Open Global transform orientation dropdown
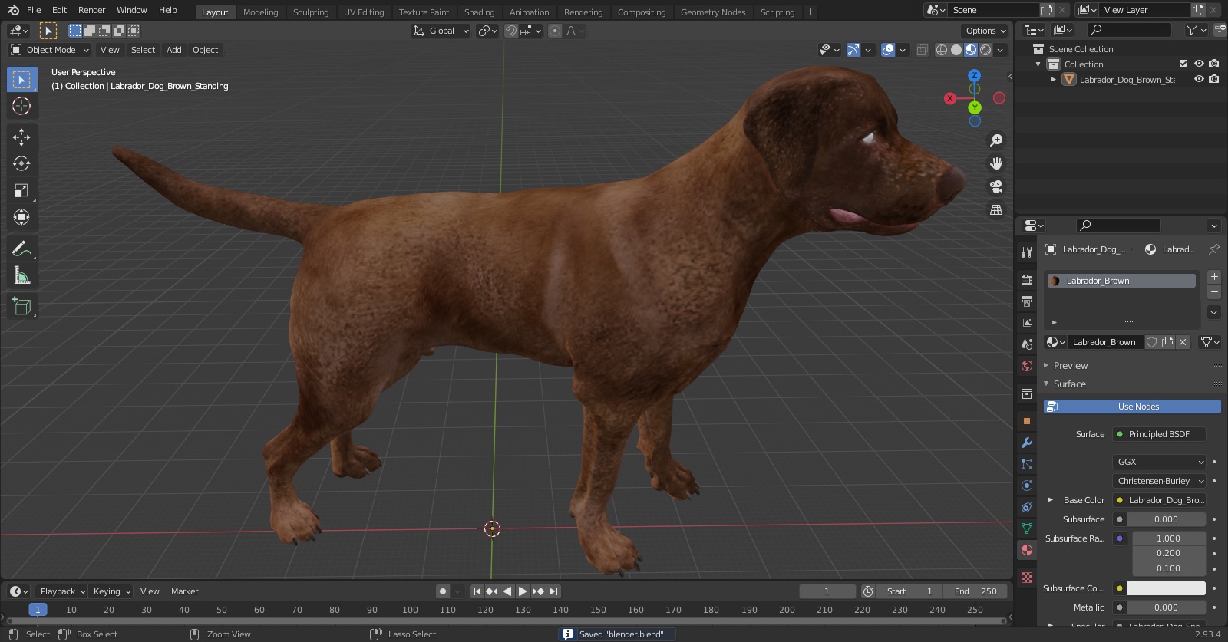Viewport: 1228px width, 642px height. point(441,31)
